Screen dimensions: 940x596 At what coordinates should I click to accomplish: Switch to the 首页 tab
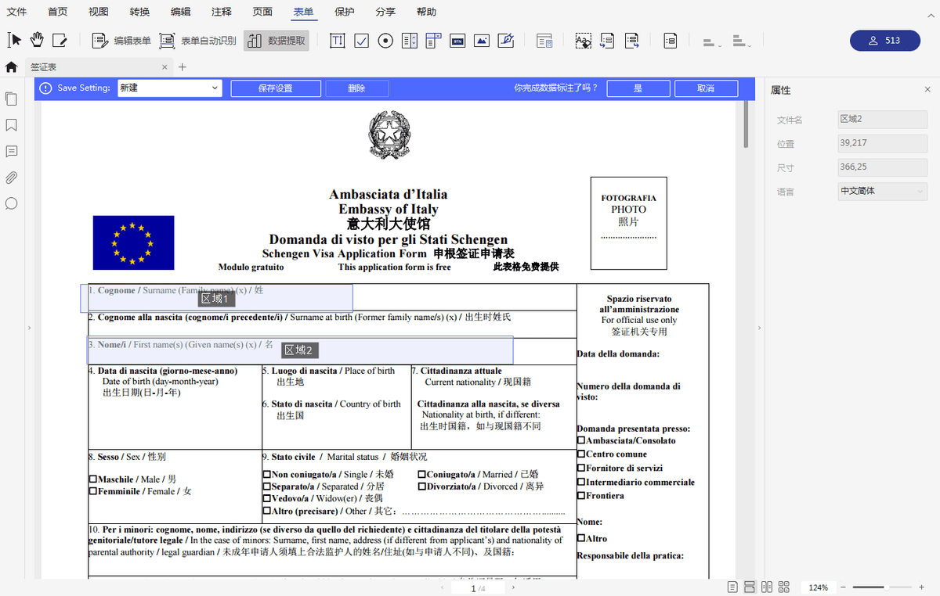point(57,12)
